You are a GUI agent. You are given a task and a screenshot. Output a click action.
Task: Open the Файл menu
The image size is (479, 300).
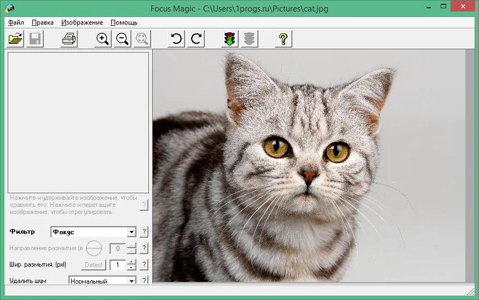pyautogui.click(x=16, y=22)
